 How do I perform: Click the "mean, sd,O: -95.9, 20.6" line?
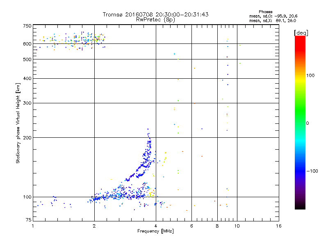coord(273,16)
